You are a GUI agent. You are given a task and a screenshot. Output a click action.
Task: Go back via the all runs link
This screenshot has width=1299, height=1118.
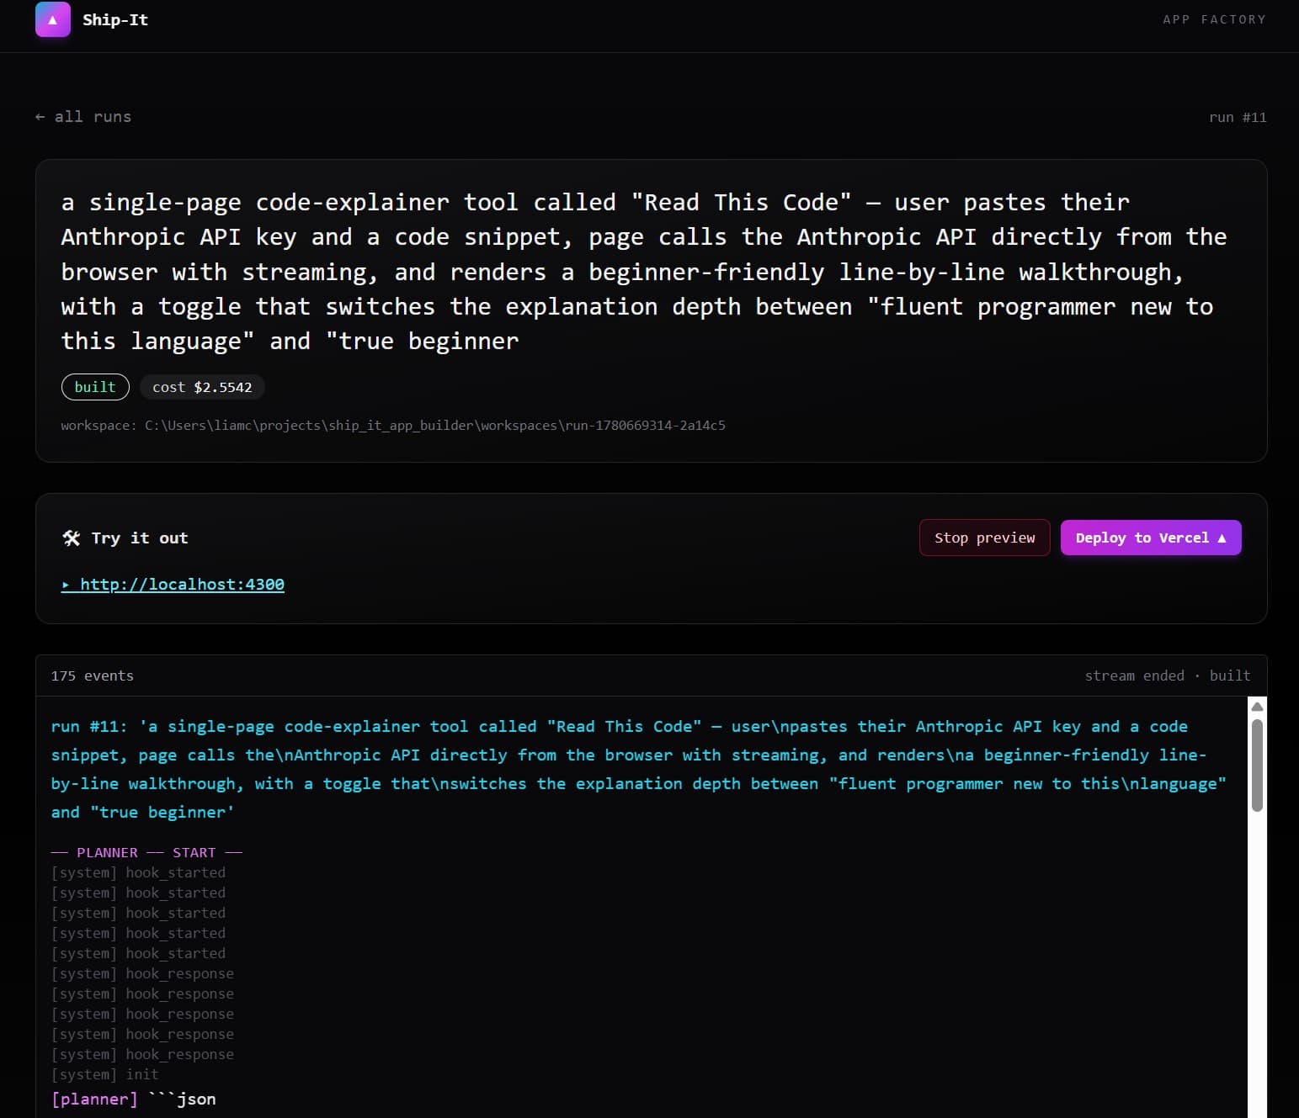[83, 117]
